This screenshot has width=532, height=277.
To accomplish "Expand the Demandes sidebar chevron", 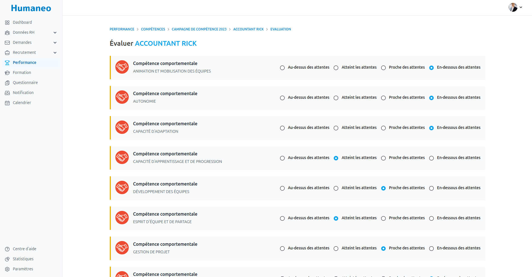I will pyautogui.click(x=55, y=43).
